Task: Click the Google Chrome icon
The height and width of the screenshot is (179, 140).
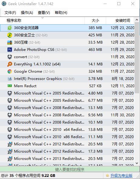Action: point(10,71)
